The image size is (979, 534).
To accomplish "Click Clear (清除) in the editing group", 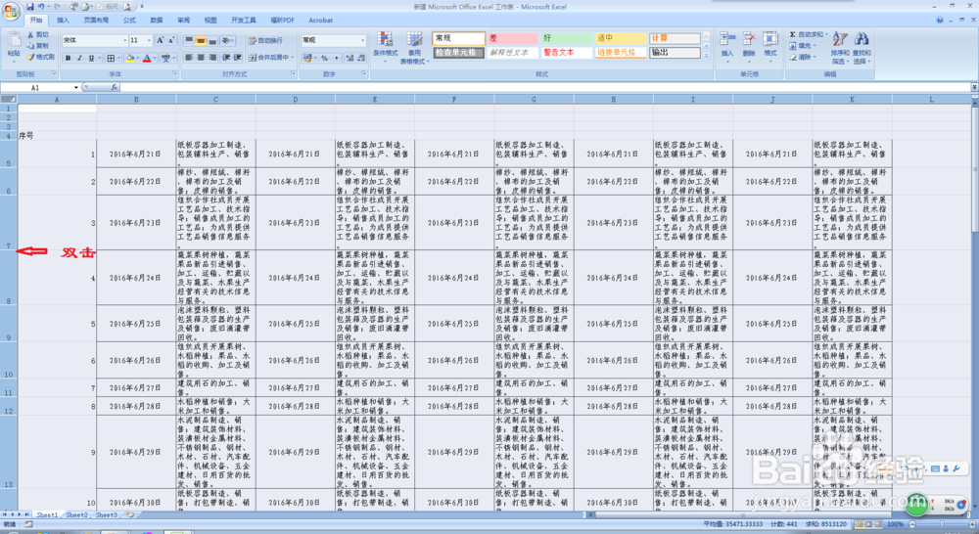I will point(802,57).
